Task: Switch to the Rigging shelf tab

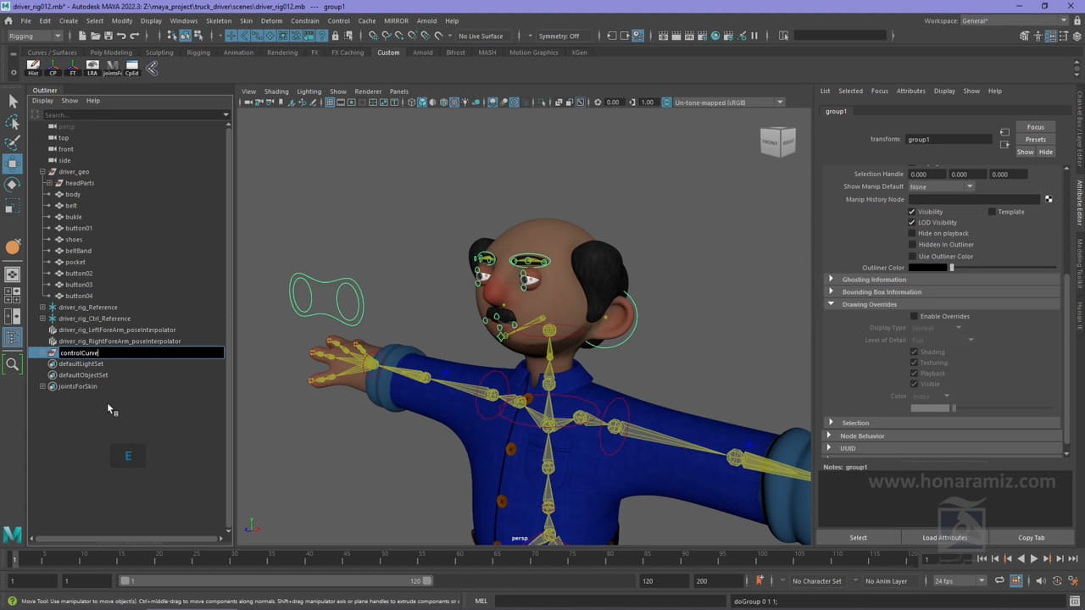Action: [198, 53]
